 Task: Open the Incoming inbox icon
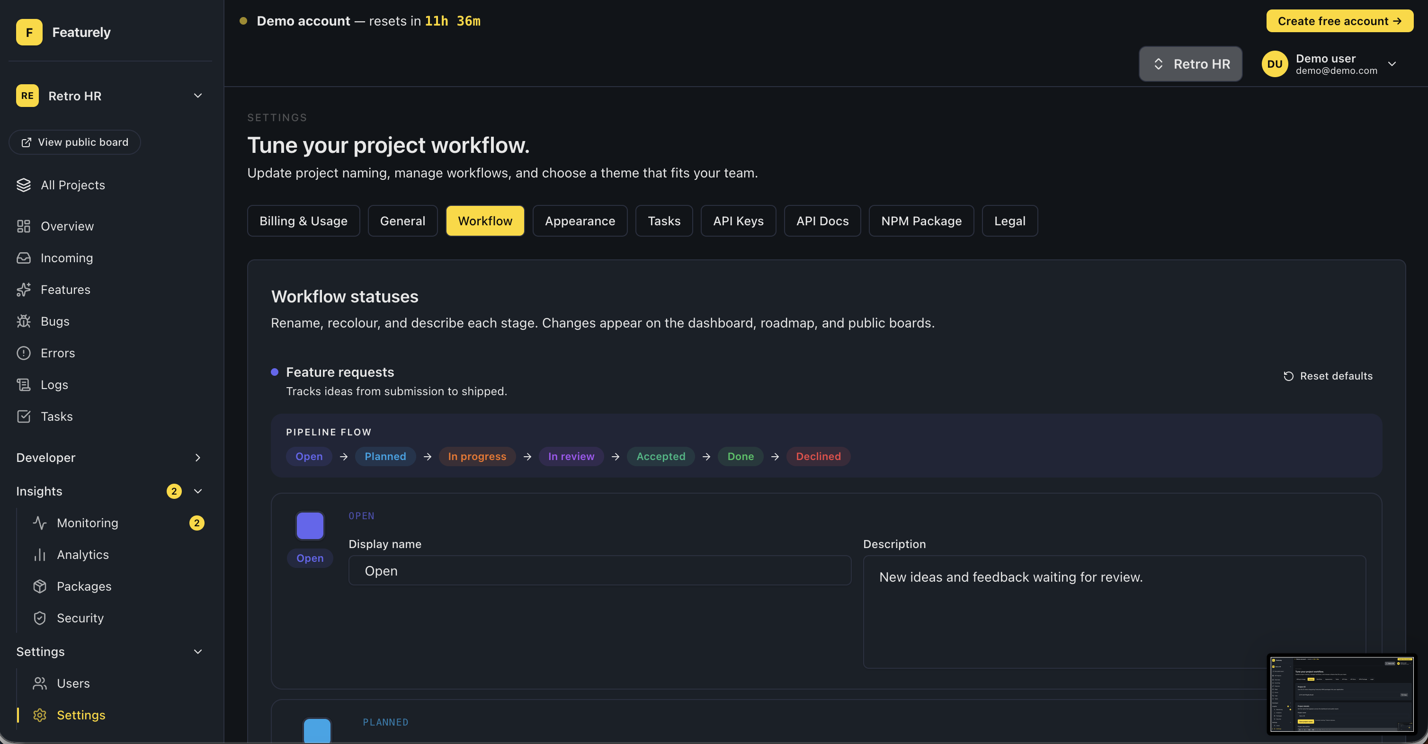click(23, 258)
